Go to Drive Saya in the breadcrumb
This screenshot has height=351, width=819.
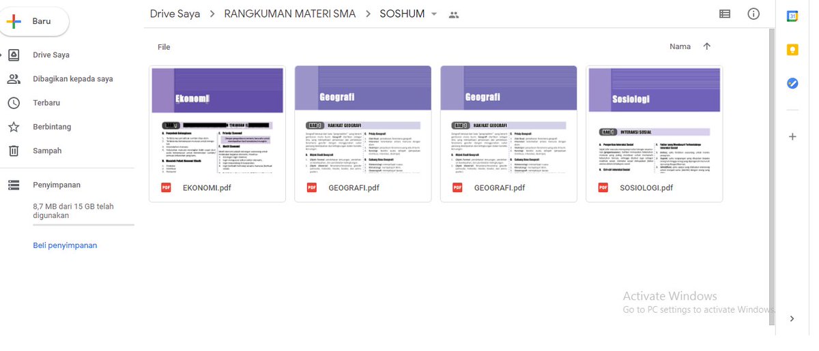(175, 14)
